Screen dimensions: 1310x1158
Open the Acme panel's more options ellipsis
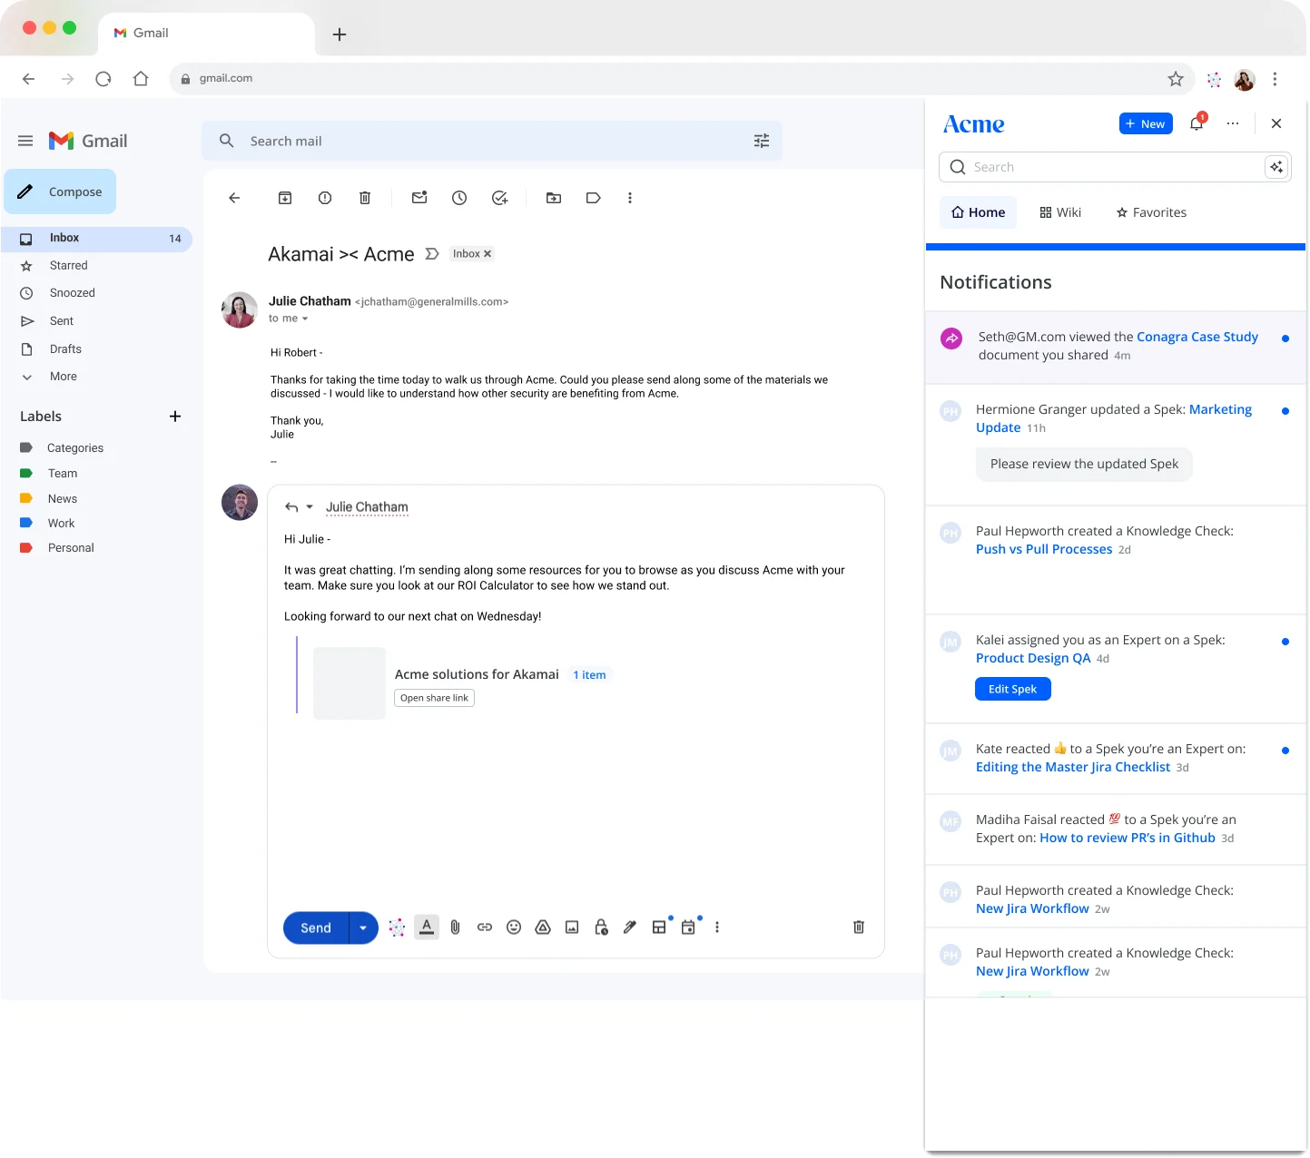(x=1233, y=123)
